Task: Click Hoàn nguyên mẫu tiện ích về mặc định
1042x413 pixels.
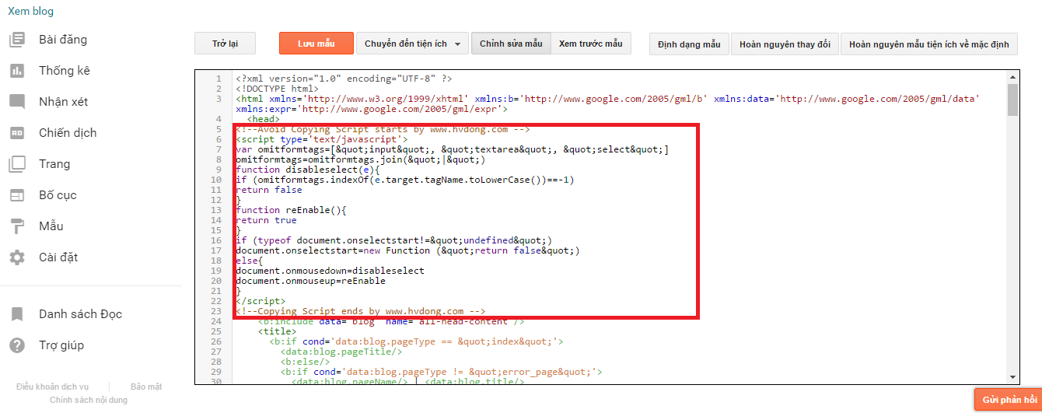Action: [928, 44]
